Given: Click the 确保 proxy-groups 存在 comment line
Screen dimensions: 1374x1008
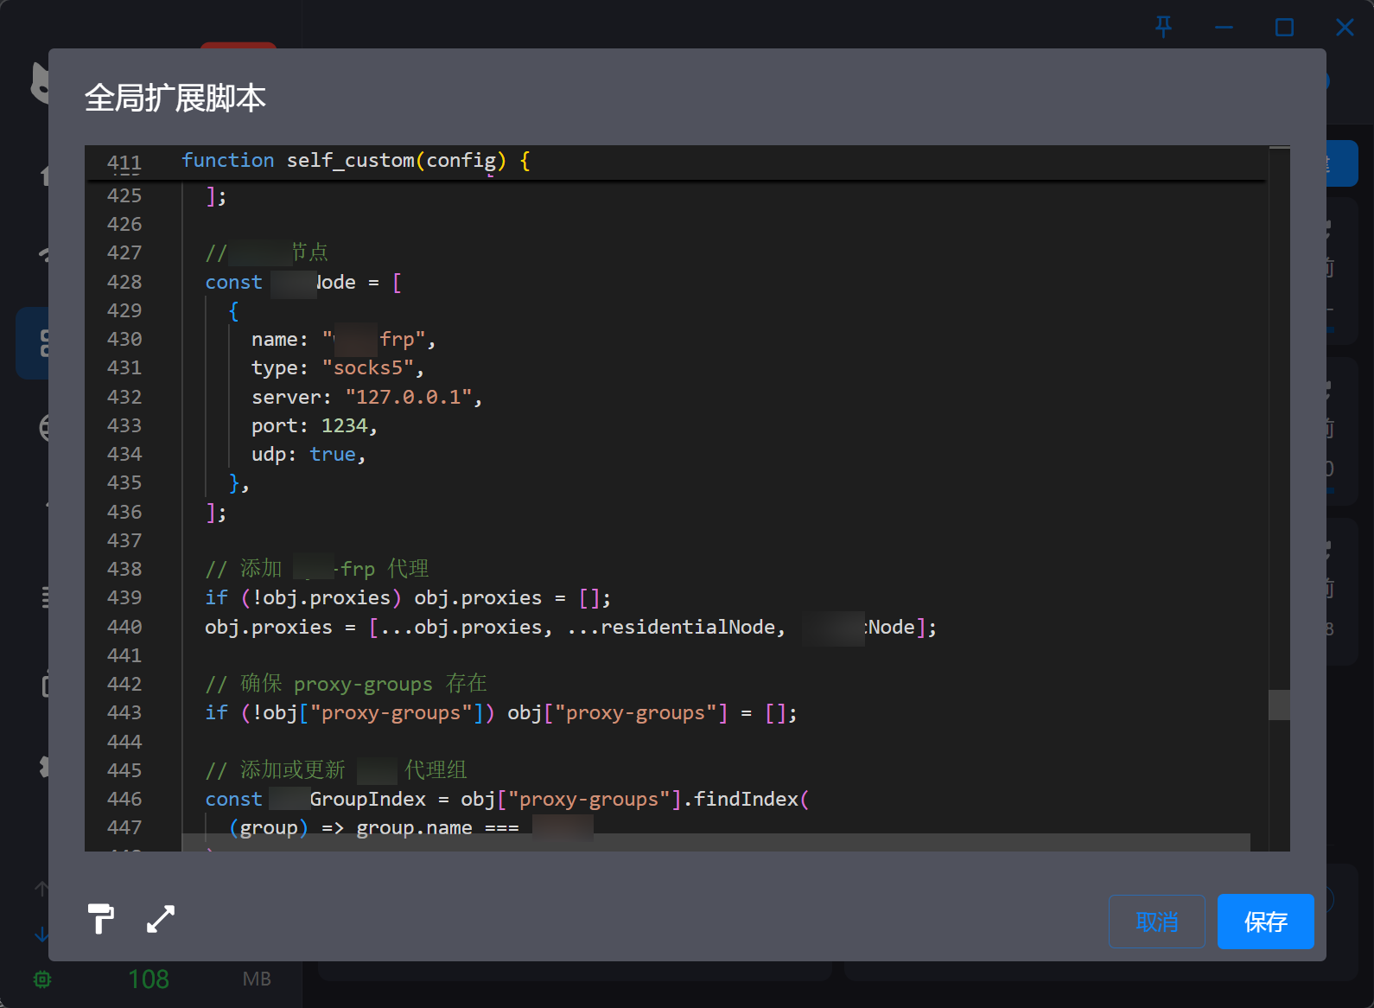Looking at the screenshot, I should point(346,684).
